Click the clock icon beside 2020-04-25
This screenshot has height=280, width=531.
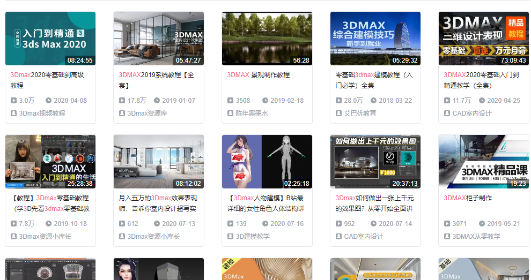pos(482,101)
